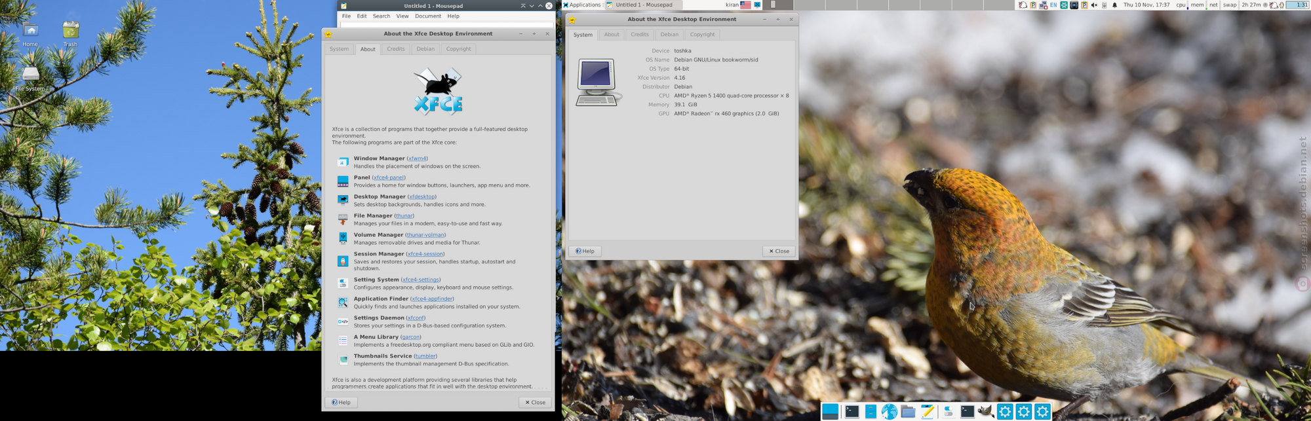Switch to the Debian tab in the right dialog
Viewport: 1311px width, 421px height.
click(x=669, y=35)
